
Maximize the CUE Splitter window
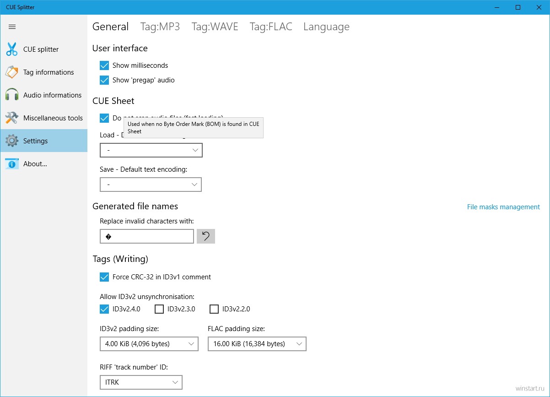[518, 7]
